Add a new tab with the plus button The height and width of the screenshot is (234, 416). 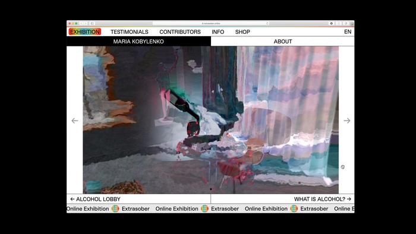[352, 24]
